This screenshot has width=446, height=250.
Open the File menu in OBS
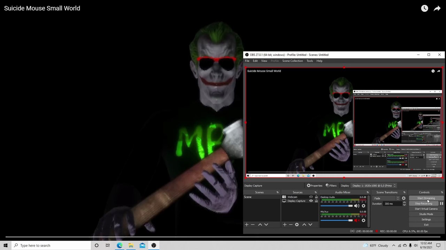click(247, 61)
